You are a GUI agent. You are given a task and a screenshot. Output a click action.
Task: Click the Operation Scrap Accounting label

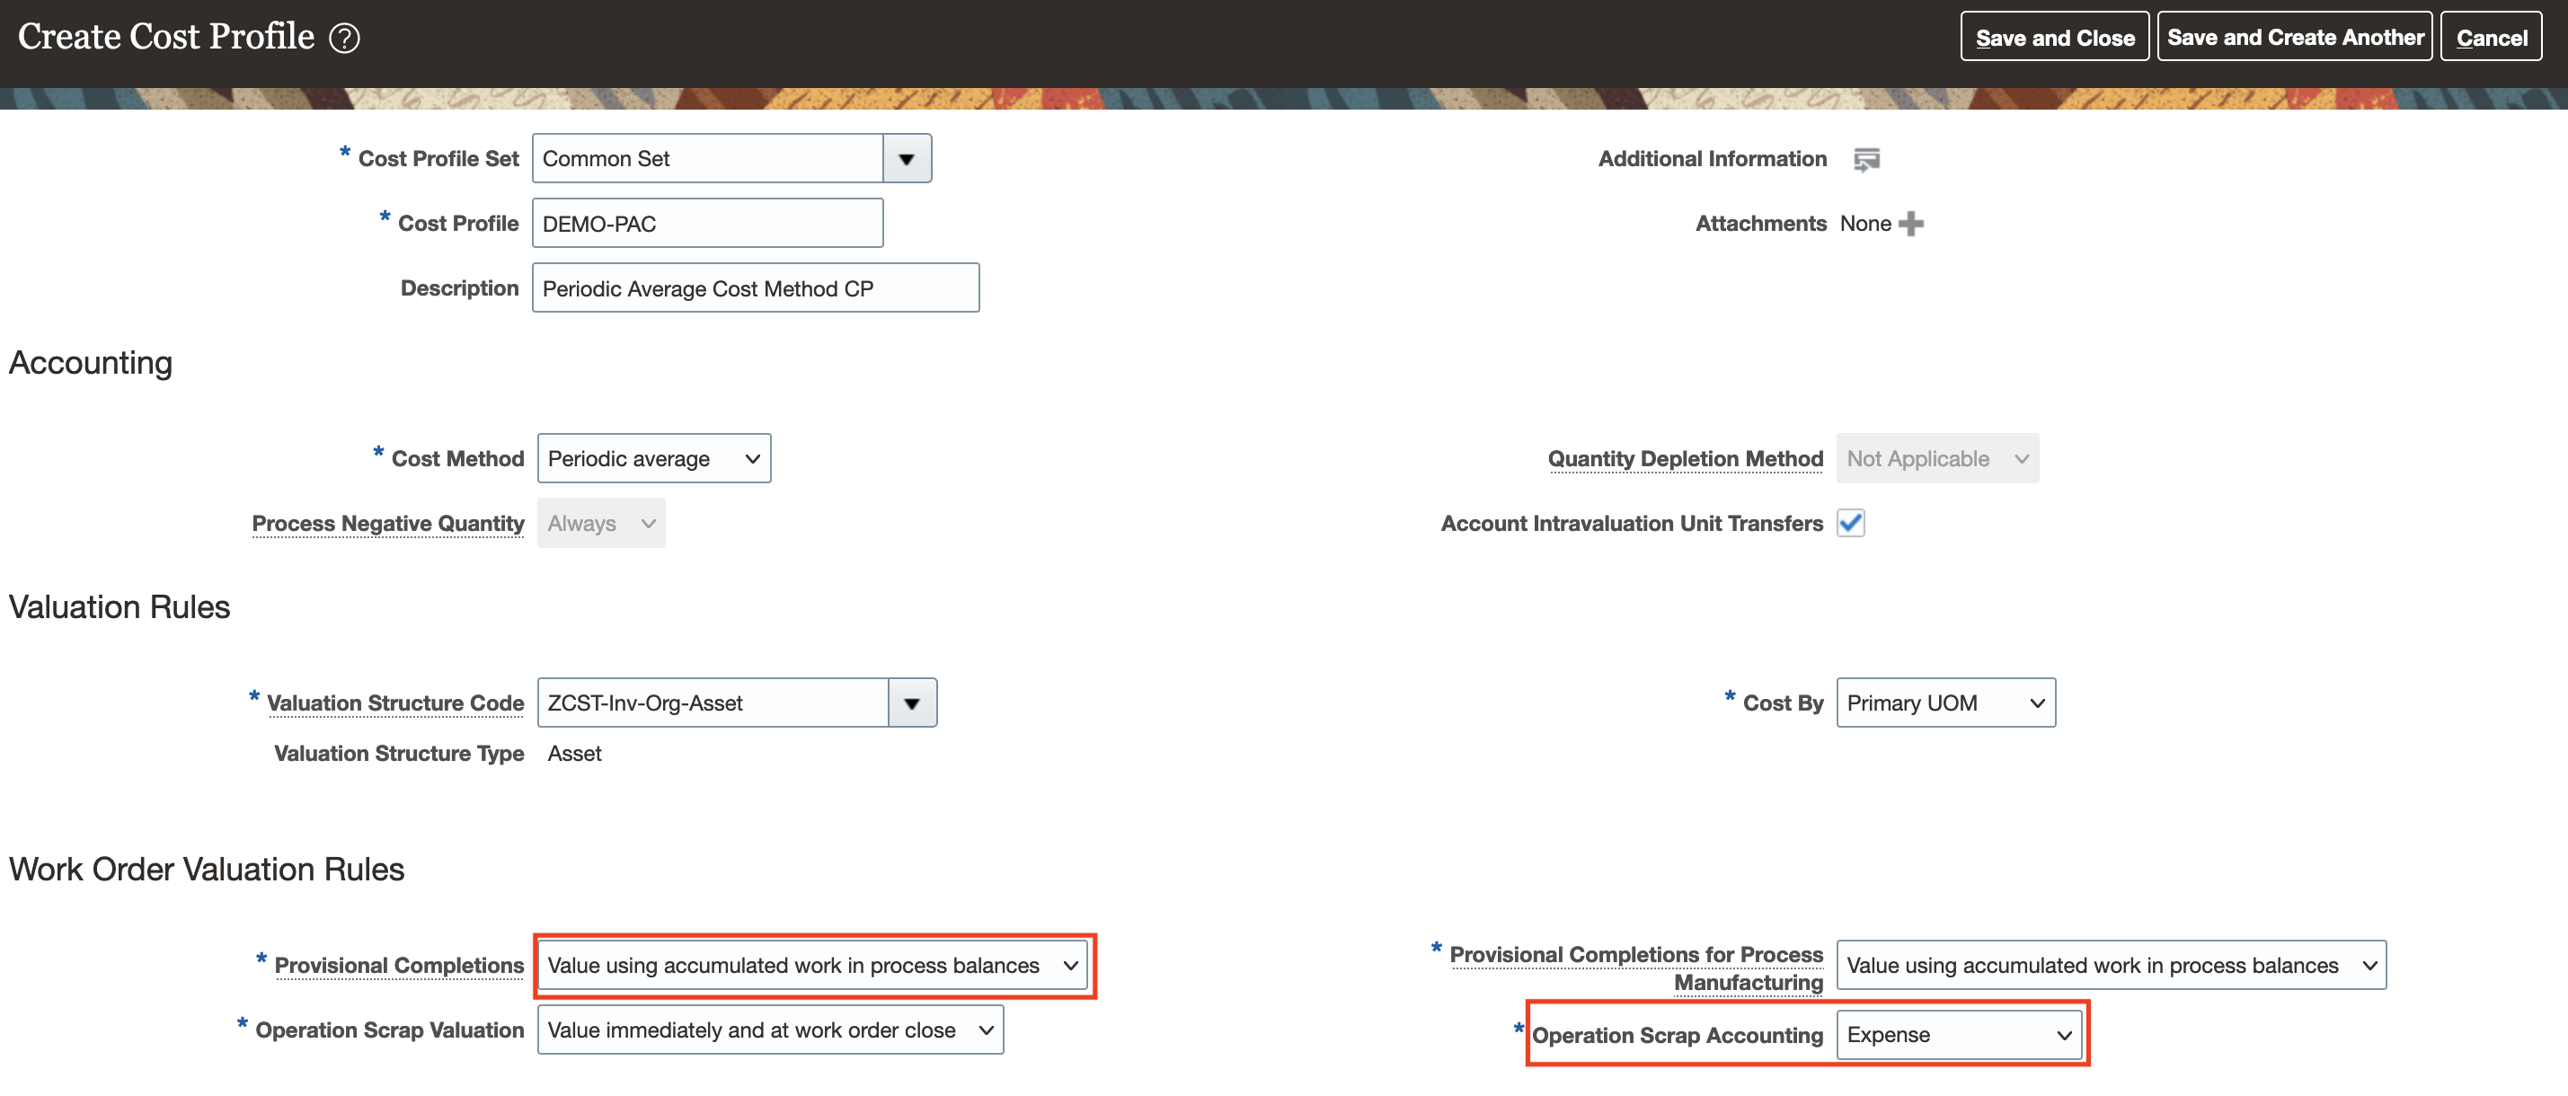pyautogui.click(x=1678, y=1036)
